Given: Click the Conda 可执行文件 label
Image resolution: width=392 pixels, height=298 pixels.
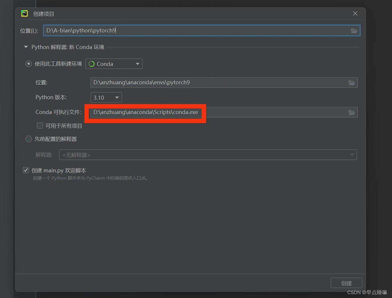Looking at the screenshot, I should pyautogui.click(x=58, y=112).
